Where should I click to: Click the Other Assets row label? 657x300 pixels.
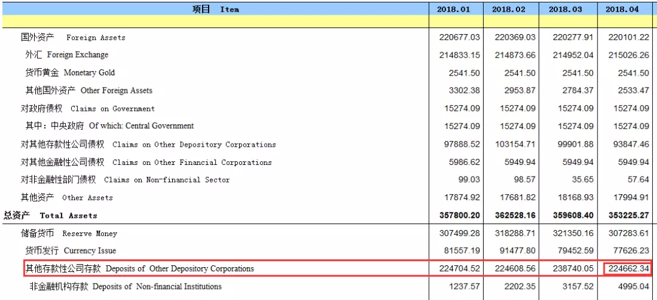click(x=67, y=197)
